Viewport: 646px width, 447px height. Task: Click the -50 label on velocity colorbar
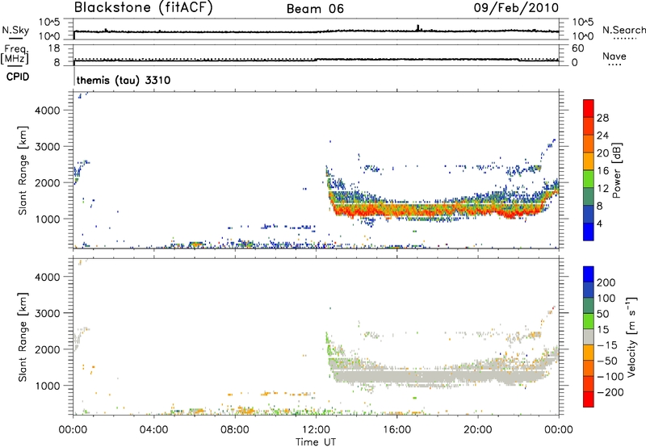pyautogui.click(x=607, y=361)
